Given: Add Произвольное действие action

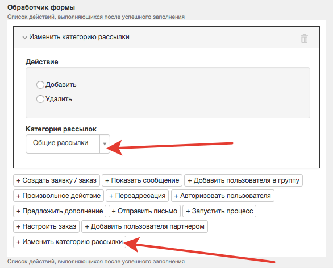Looking at the screenshot, I should click(59, 196).
